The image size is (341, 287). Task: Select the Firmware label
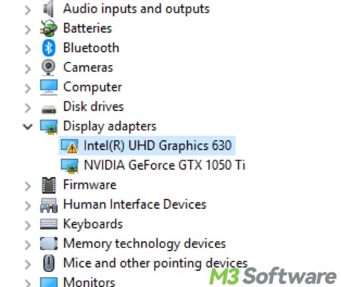tap(90, 185)
